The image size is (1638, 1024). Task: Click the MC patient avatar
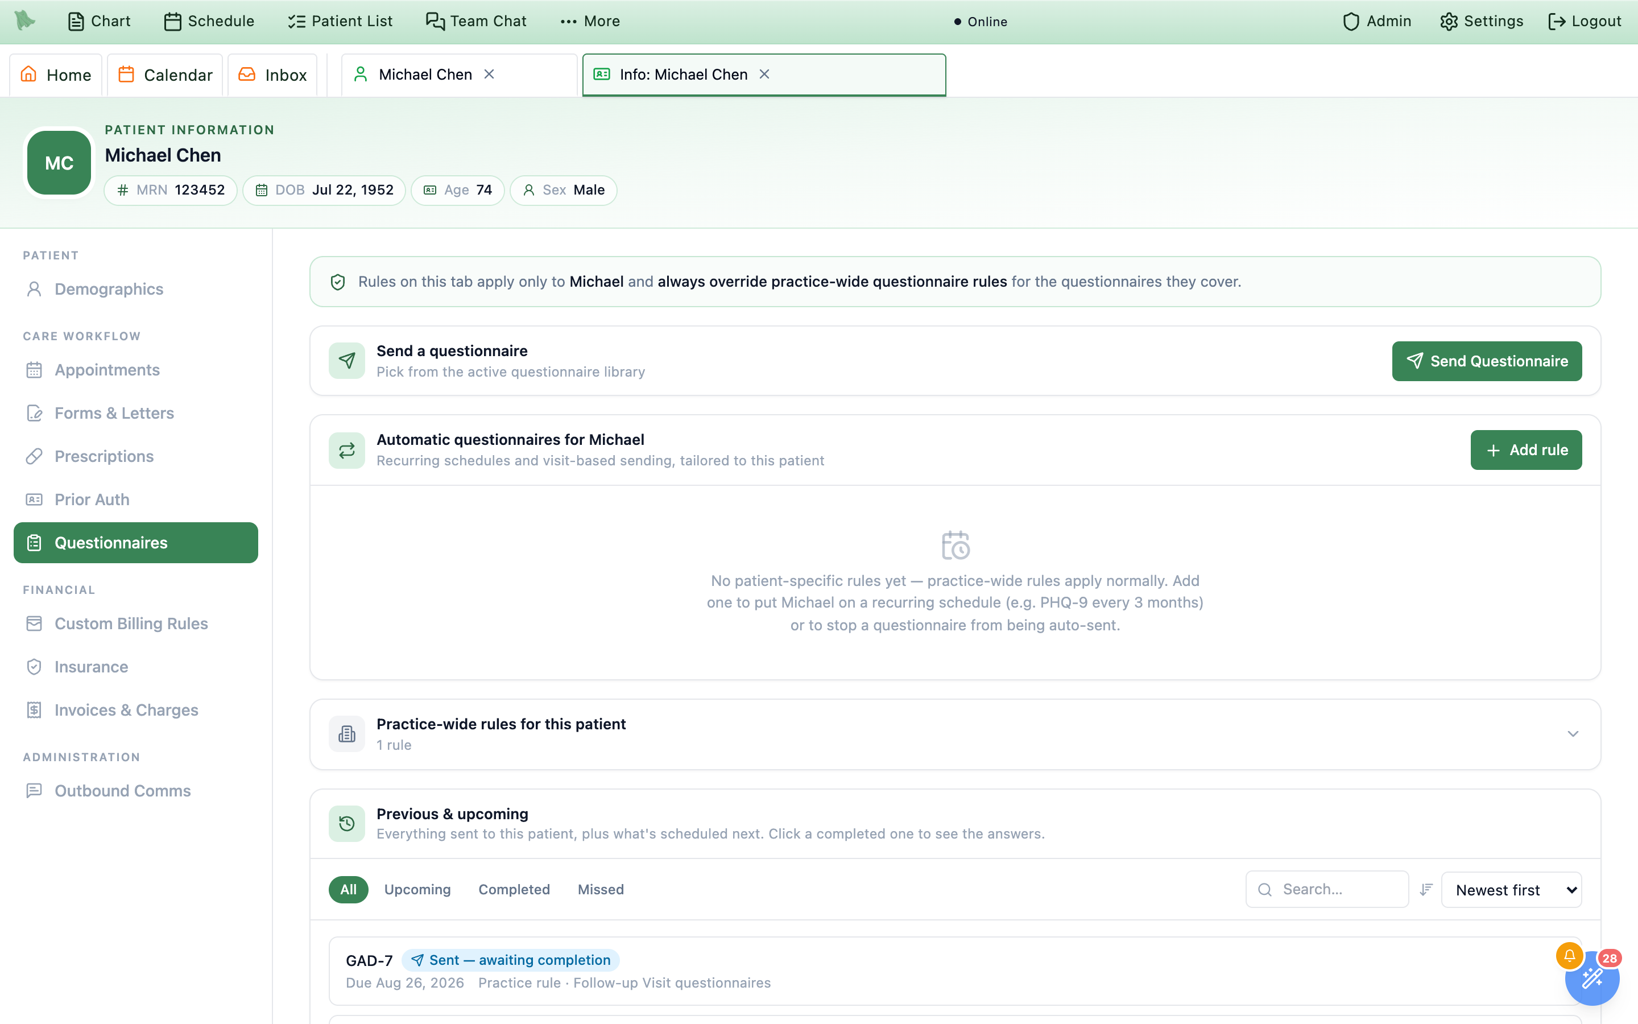tap(59, 163)
